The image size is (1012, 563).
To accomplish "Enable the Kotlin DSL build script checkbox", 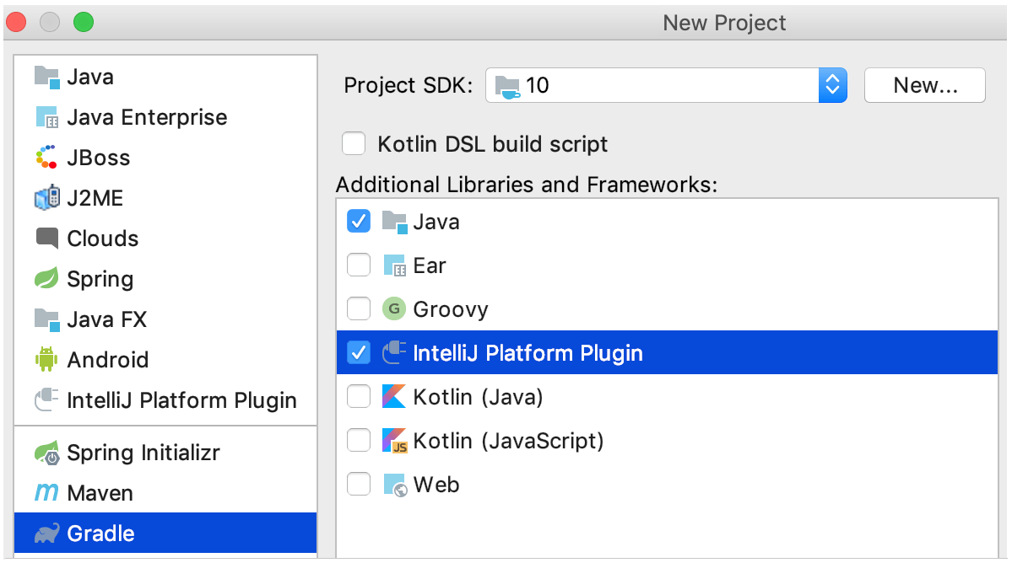I will 354,143.
